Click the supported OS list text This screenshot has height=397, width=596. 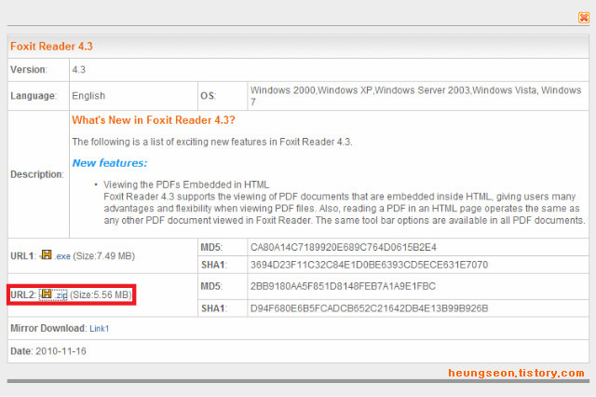pyautogui.click(x=415, y=96)
